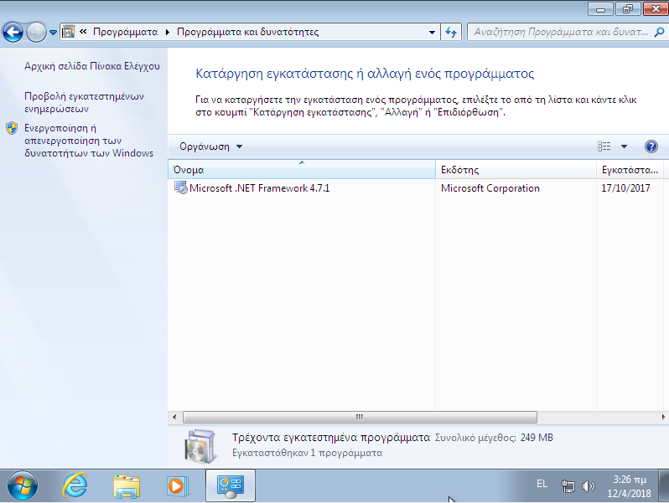
Task: Open Windows Explorer from taskbar
Action: 127,486
